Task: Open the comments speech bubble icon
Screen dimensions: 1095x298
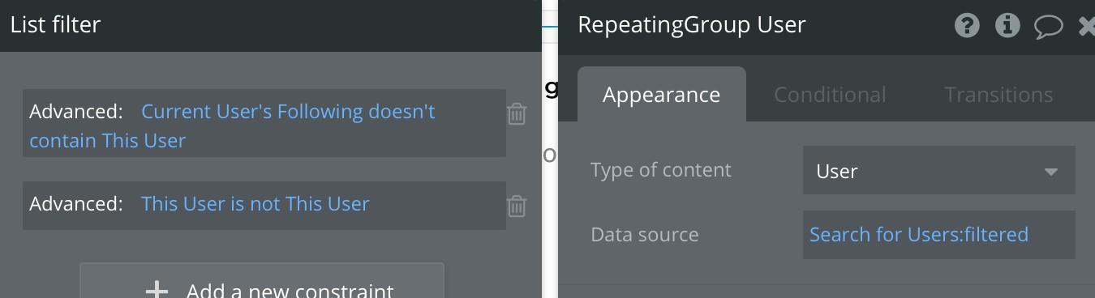Action: tap(1048, 26)
